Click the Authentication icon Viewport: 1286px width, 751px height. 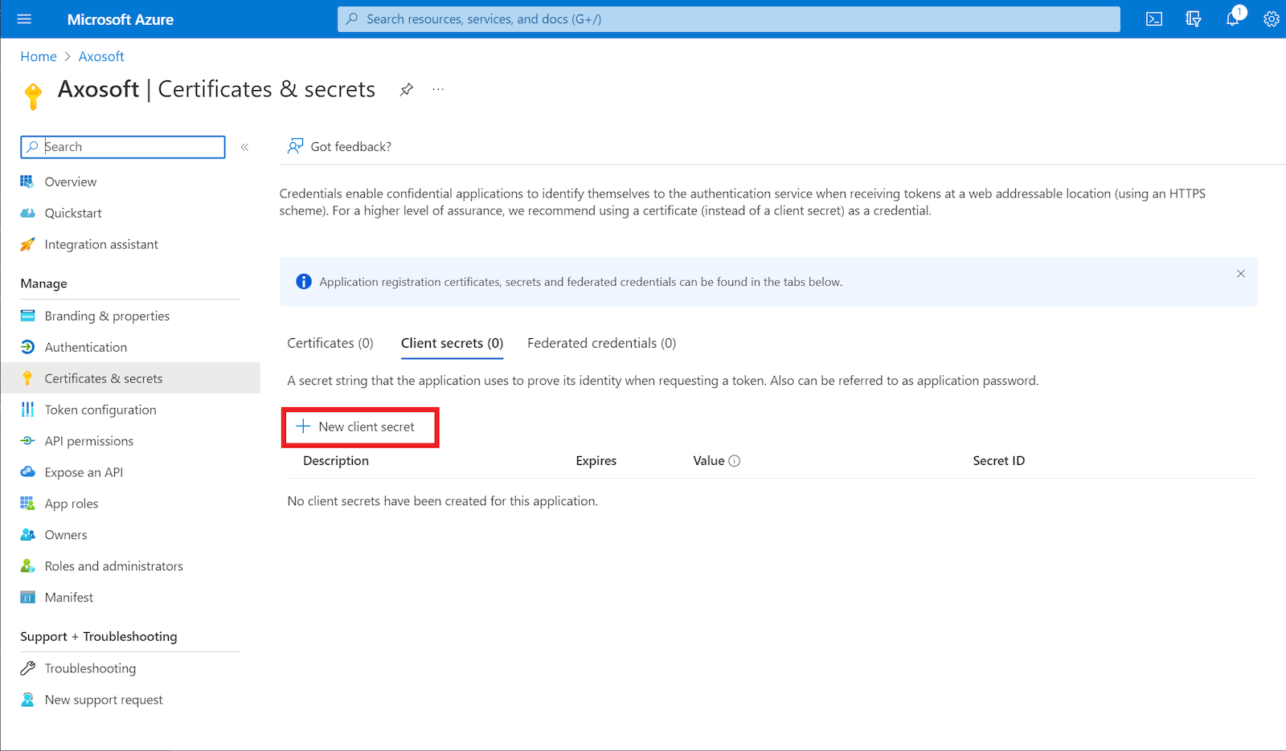[x=27, y=347]
